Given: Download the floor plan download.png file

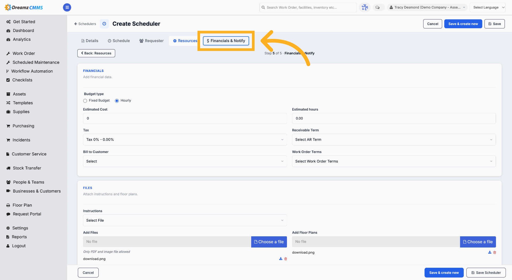Looking at the screenshot, I should 490,252.
